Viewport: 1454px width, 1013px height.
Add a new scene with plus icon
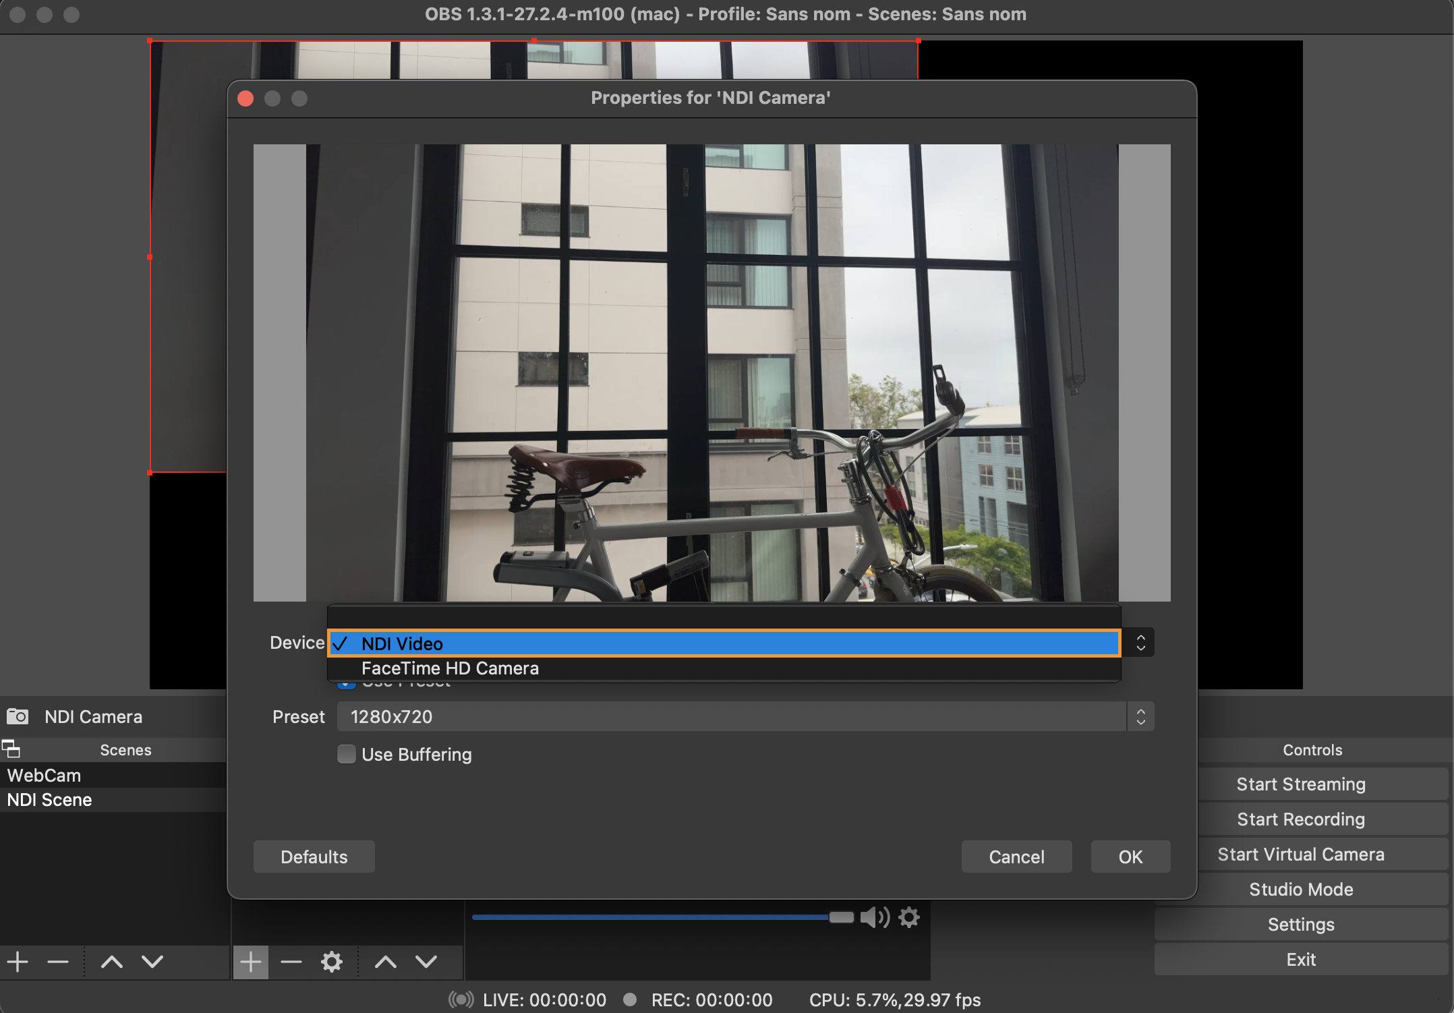18,962
